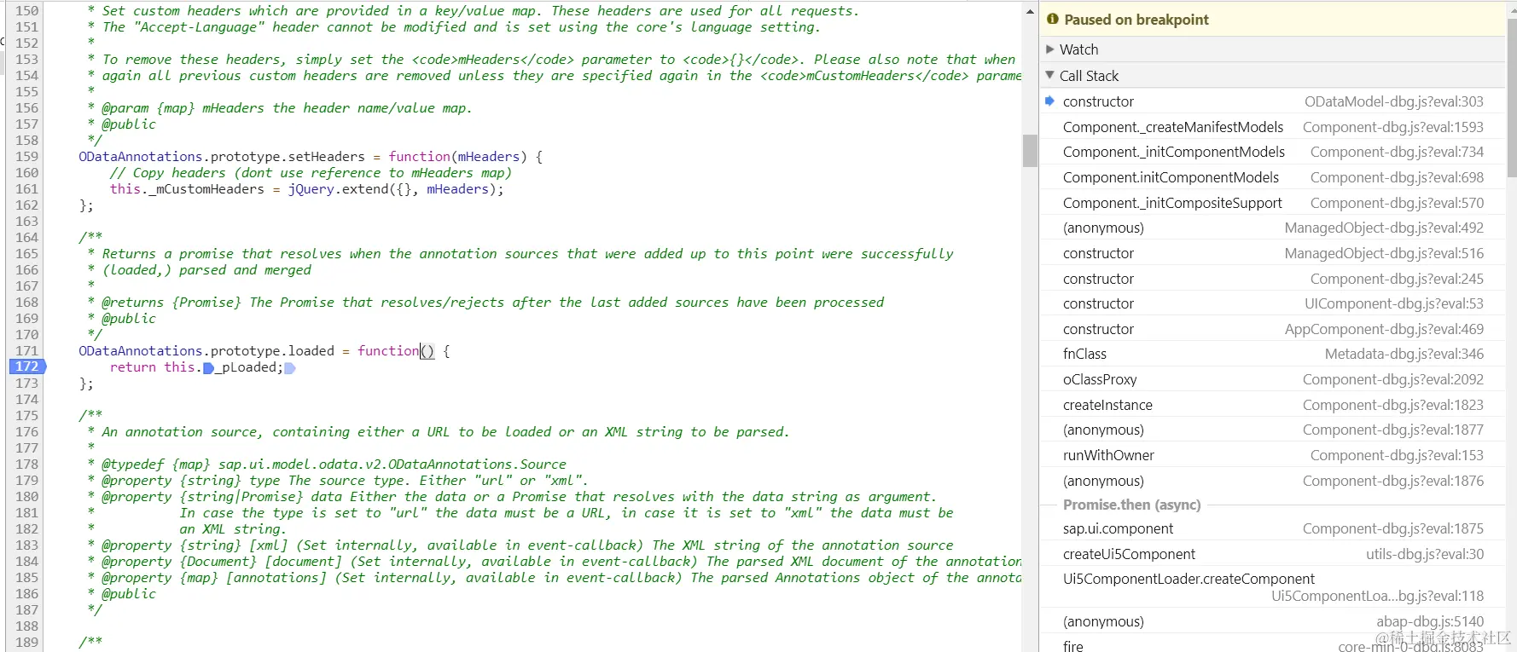Screen dimensions: 1517x652
Task: Select the constructor frame at Component-dbg.js?eval:245
Action: tap(1272, 279)
